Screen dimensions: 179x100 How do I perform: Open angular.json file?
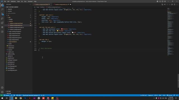[x=11, y=58]
